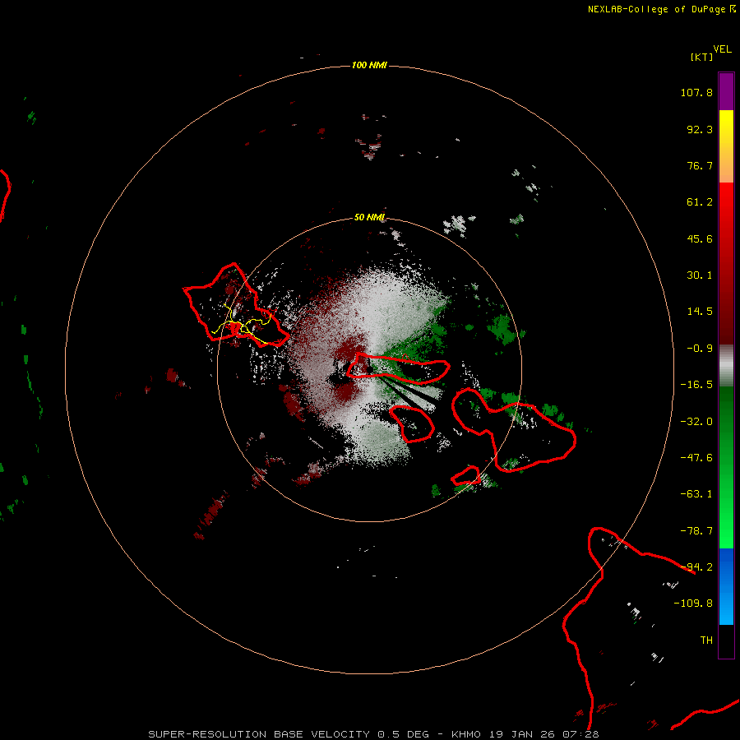Click the VEL legend title
The height and width of the screenshot is (740, 740).
coord(722,49)
